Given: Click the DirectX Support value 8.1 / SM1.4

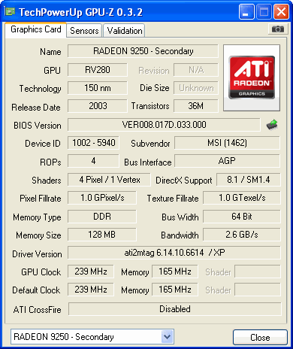Looking at the screenshot, I should tap(249, 180).
